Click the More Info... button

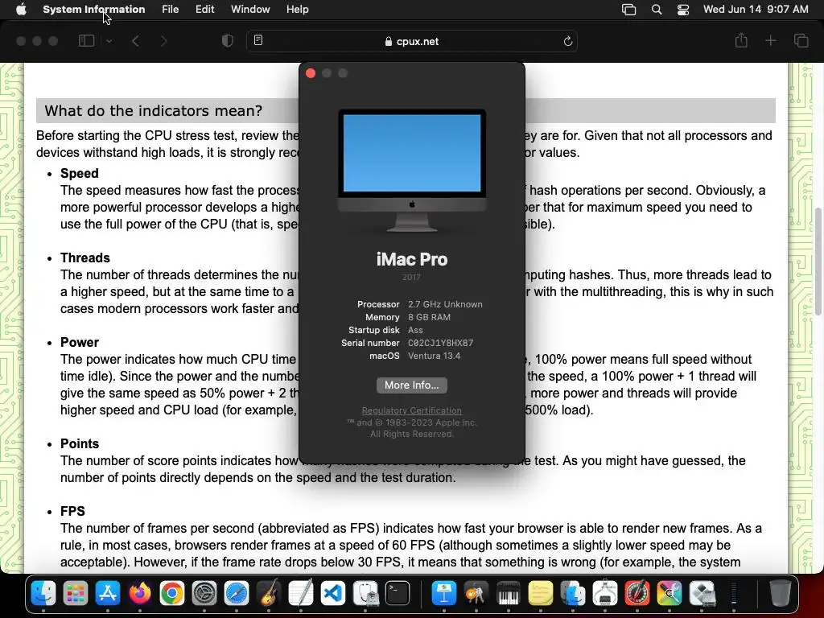pos(412,385)
